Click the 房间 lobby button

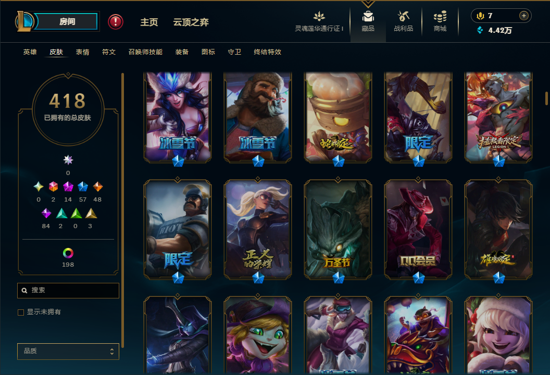[66, 21]
